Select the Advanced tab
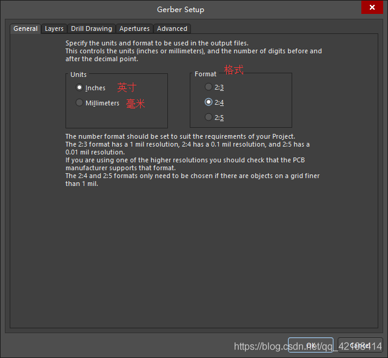 point(172,28)
